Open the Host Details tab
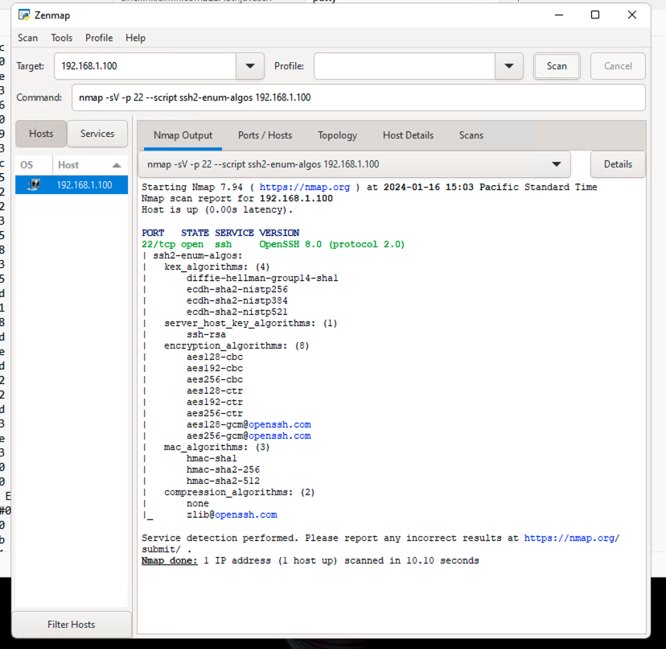The height and width of the screenshot is (649, 666). click(408, 135)
